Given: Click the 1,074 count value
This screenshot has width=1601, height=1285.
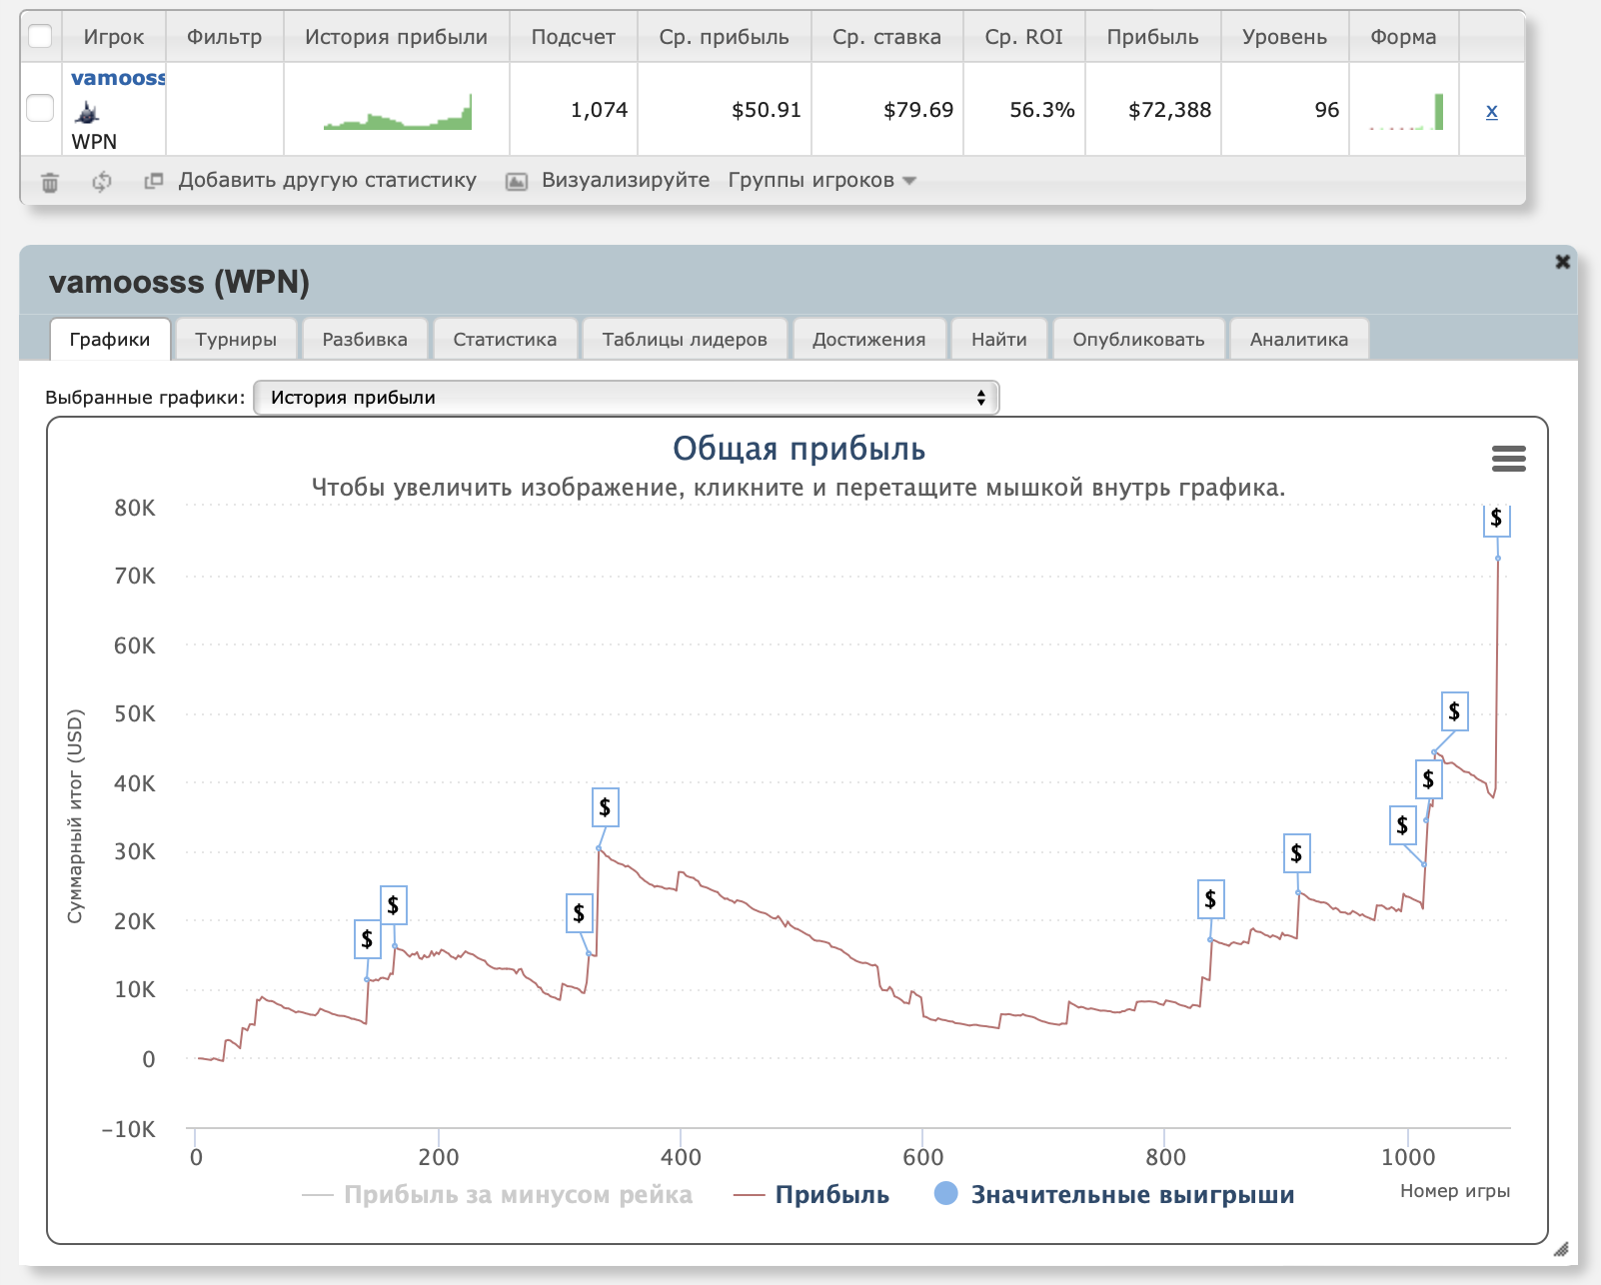Looking at the screenshot, I should pos(599,110).
